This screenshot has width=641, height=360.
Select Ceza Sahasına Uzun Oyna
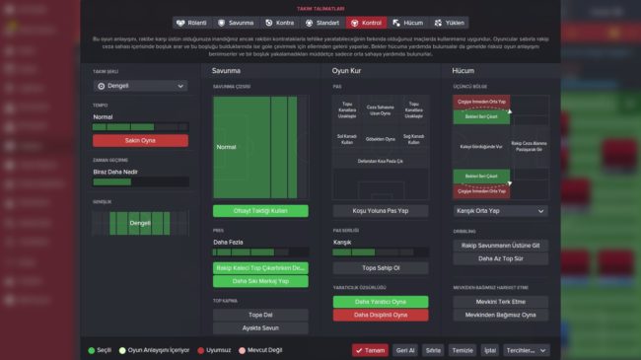click(x=381, y=110)
